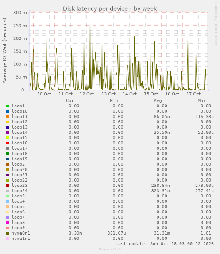
Task: Click the pale yellow loop6 legend swatch
Action: pyautogui.click(x=8, y=212)
